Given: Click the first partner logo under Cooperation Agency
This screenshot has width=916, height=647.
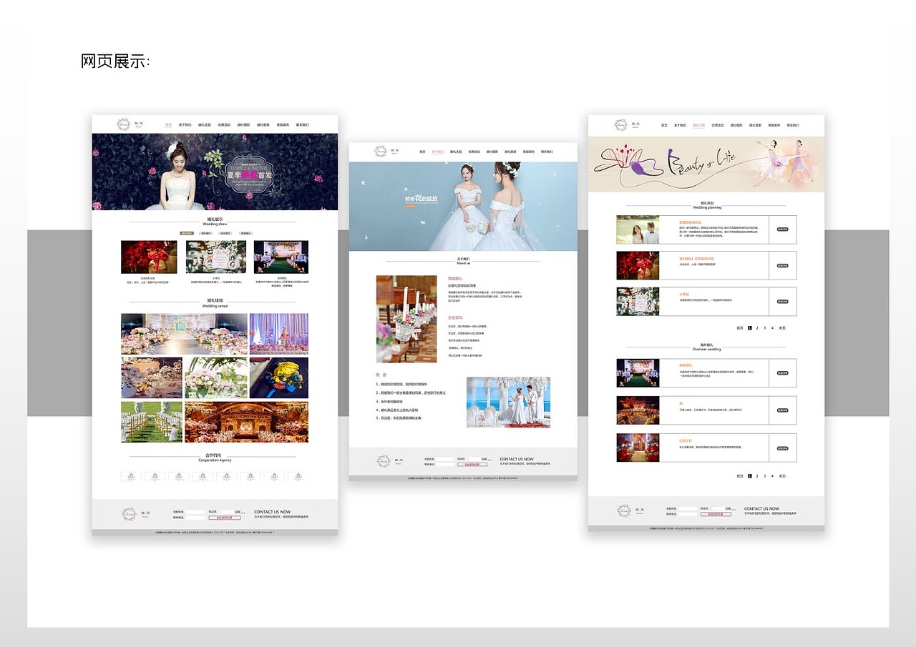Looking at the screenshot, I should pos(131,476).
